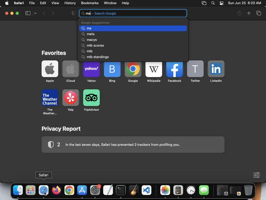This screenshot has width=266, height=200.
Task: Open the Privacy Report shield in toolbar
Action: [74, 13]
